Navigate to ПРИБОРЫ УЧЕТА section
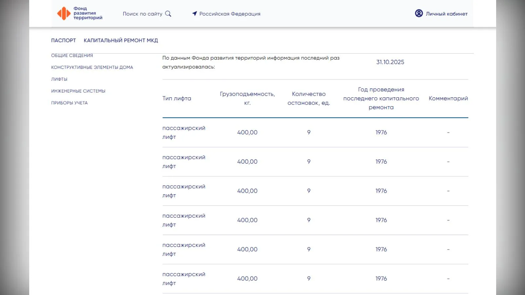Image resolution: width=525 pixels, height=295 pixels. coord(69,103)
